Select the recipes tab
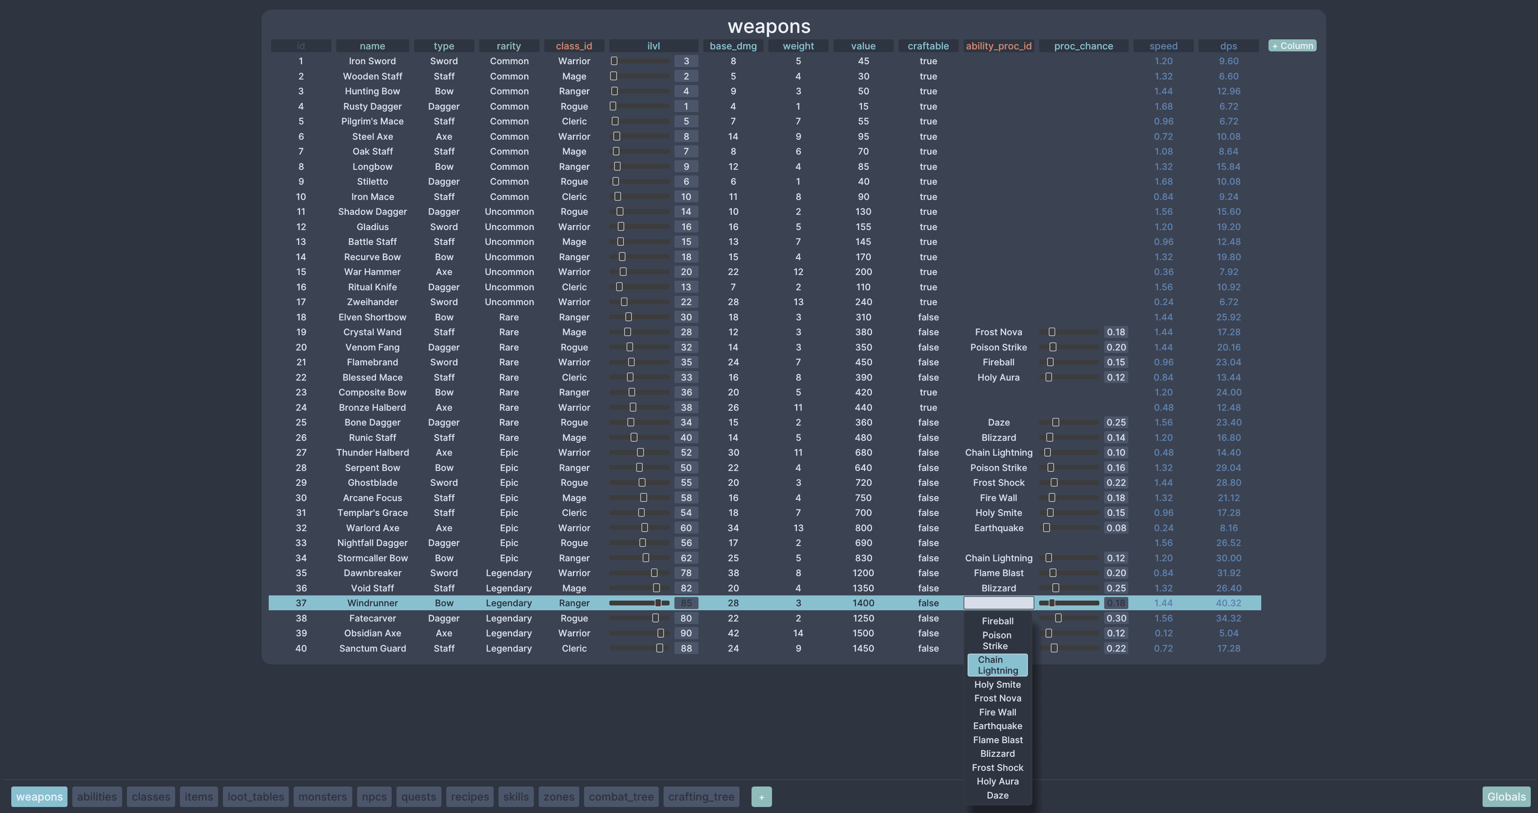The width and height of the screenshot is (1538, 813). (470, 796)
